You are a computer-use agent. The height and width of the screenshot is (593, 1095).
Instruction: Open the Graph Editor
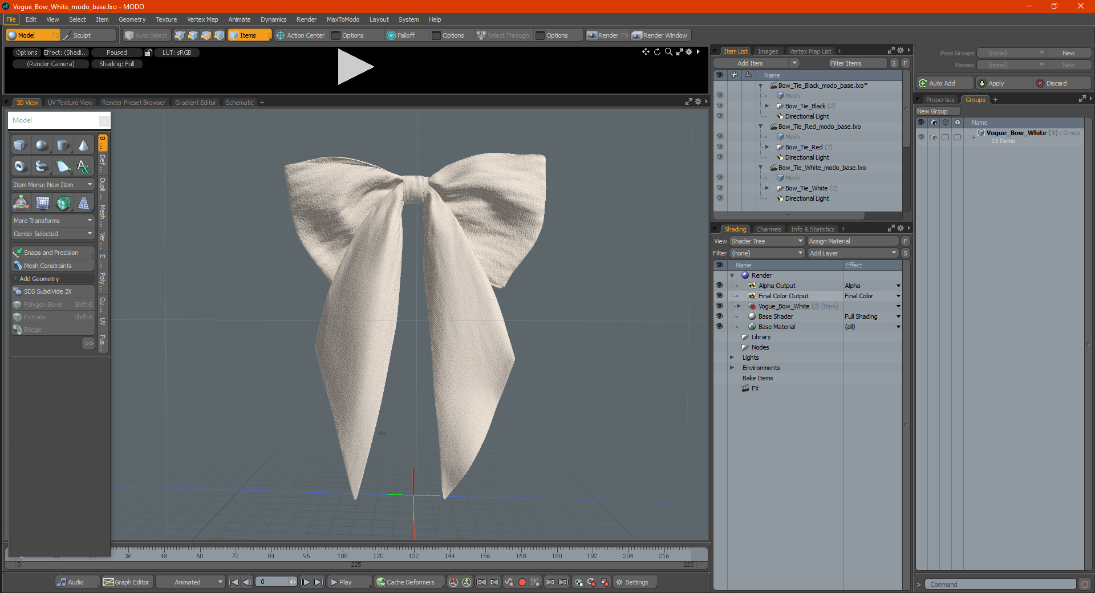point(127,582)
